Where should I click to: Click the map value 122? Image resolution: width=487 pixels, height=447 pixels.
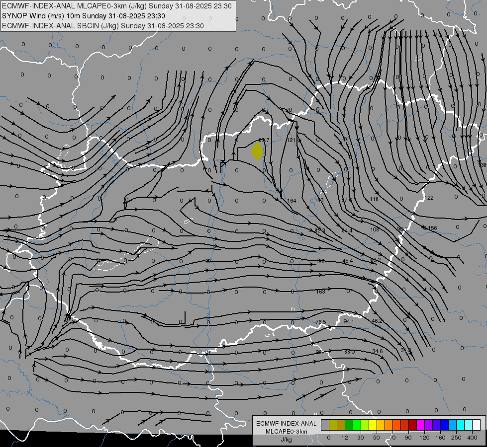coord(429,198)
